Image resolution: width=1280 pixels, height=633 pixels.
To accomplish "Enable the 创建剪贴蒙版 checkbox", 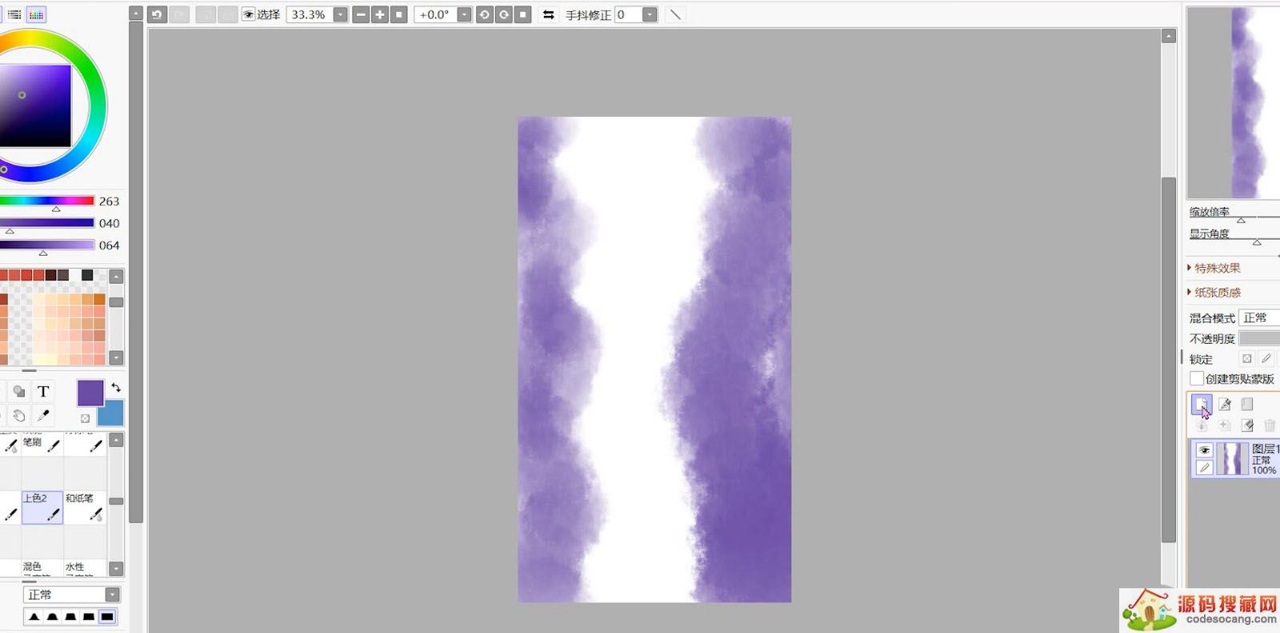I will tap(1197, 379).
